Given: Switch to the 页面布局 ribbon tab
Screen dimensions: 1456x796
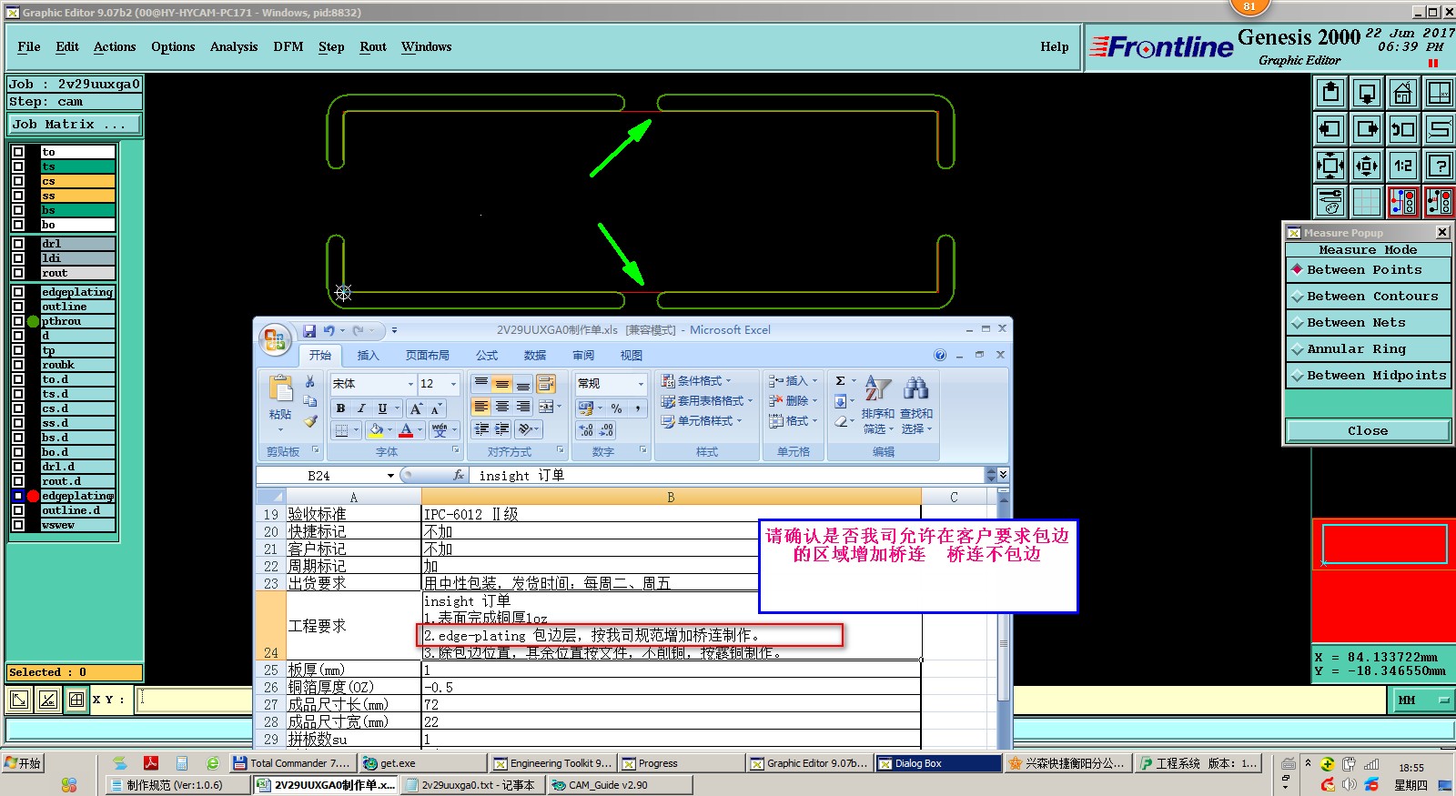Looking at the screenshot, I should (x=428, y=356).
